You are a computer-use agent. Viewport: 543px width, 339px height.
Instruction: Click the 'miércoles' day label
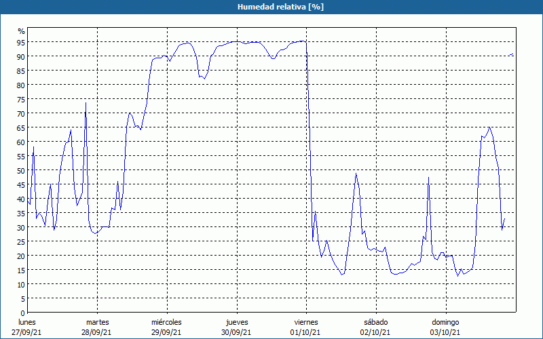166,322
